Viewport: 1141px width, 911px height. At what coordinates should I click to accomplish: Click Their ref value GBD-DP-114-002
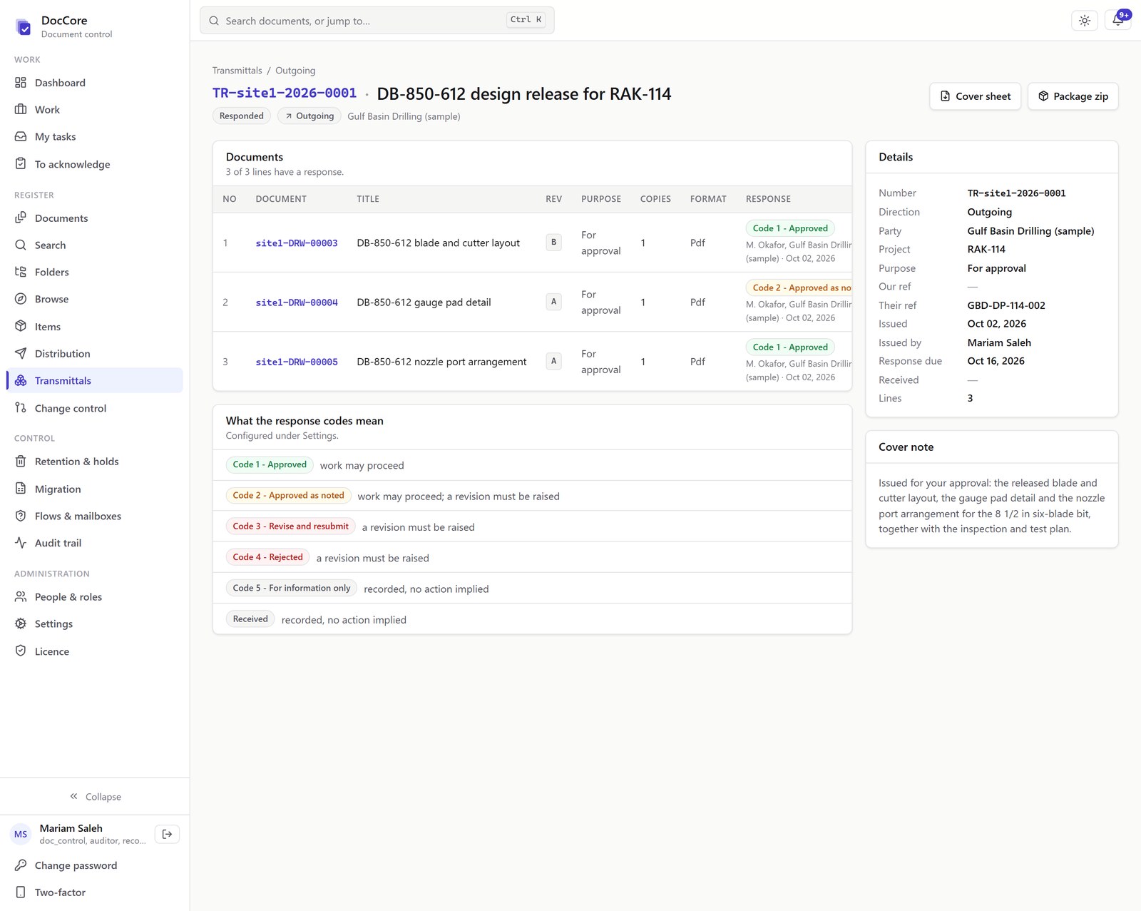click(x=1006, y=305)
